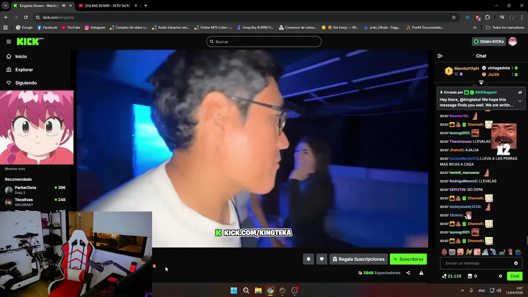
Task: Open the Google bookmark
Action: pyautogui.click(x=24, y=28)
